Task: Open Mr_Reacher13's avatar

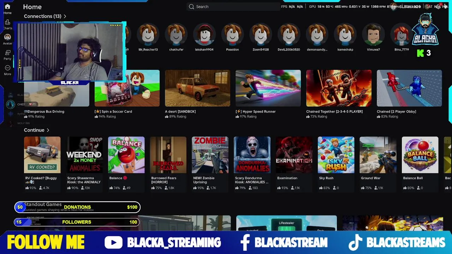Action: coord(148,35)
